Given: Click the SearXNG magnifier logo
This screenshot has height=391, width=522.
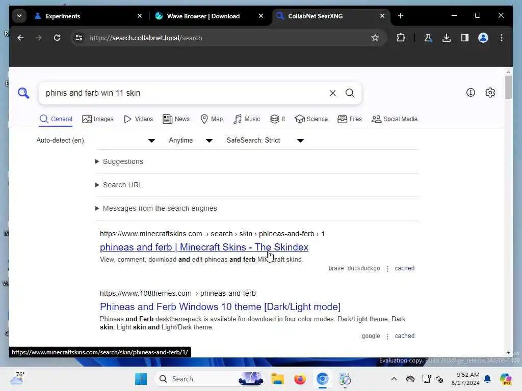Looking at the screenshot, I should click(x=23, y=93).
